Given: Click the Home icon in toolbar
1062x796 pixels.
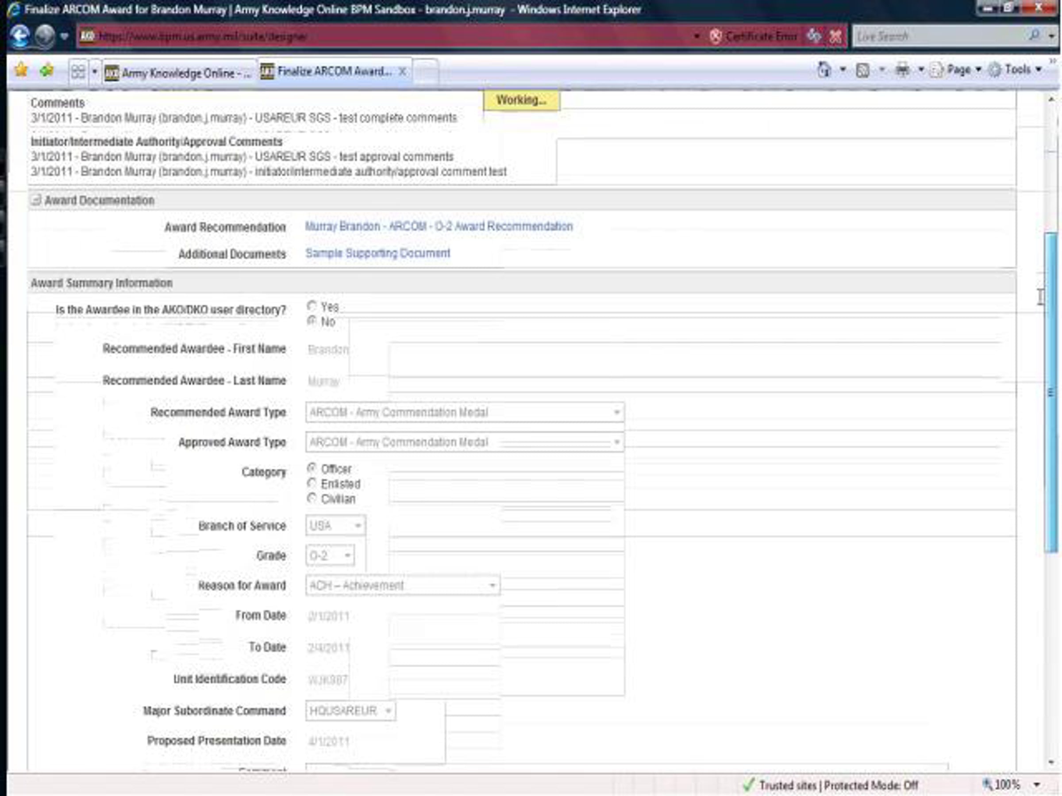Looking at the screenshot, I should pyautogui.click(x=824, y=70).
